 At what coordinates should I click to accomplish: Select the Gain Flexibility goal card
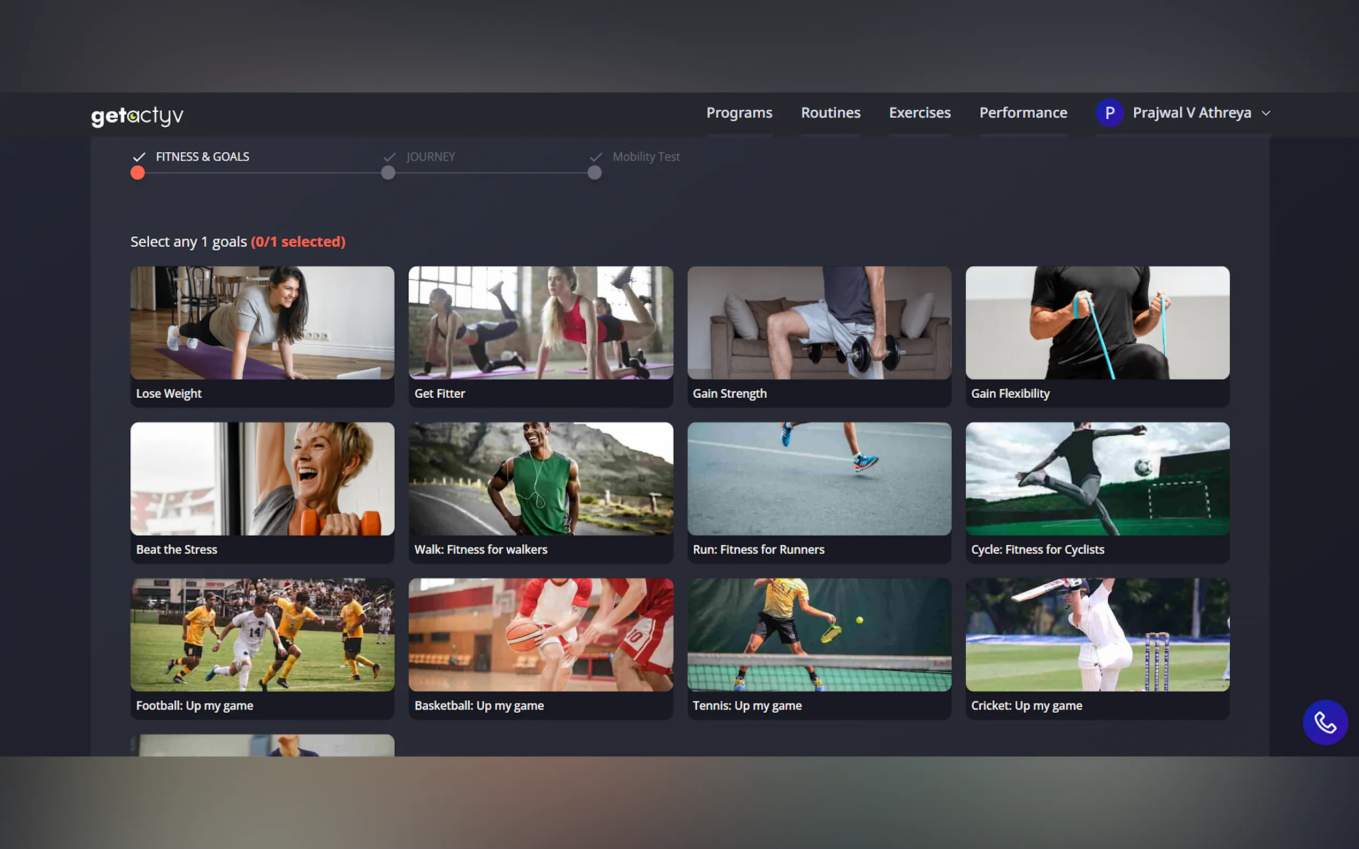coord(1097,336)
